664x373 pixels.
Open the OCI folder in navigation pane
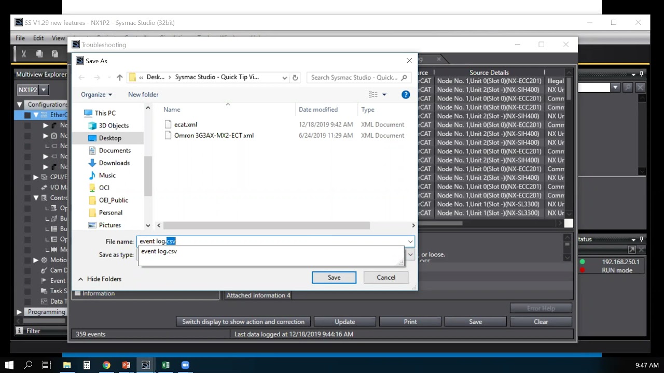104,188
